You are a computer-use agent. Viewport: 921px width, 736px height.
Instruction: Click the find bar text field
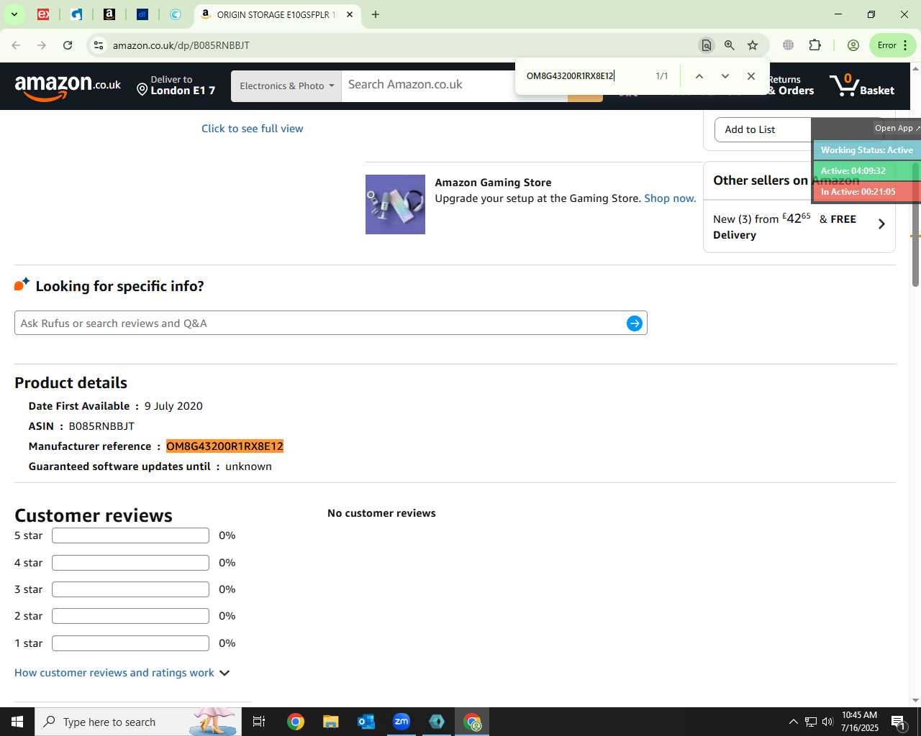coord(586,75)
